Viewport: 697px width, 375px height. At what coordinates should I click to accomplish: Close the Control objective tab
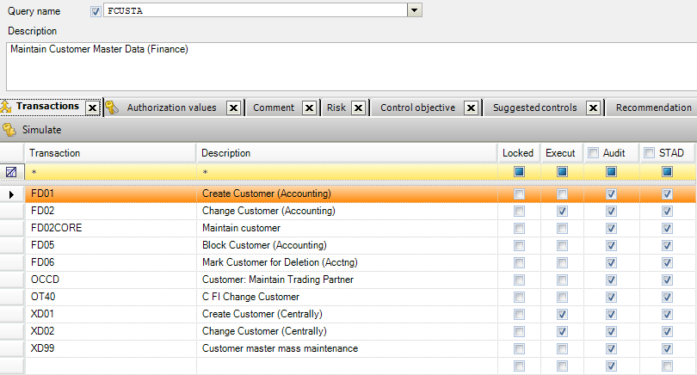point(472,108)
